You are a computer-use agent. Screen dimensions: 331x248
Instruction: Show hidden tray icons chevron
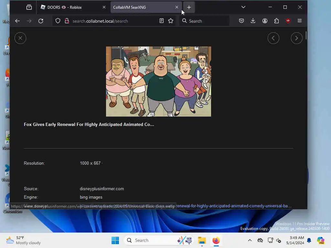click(x=250, y=240)
